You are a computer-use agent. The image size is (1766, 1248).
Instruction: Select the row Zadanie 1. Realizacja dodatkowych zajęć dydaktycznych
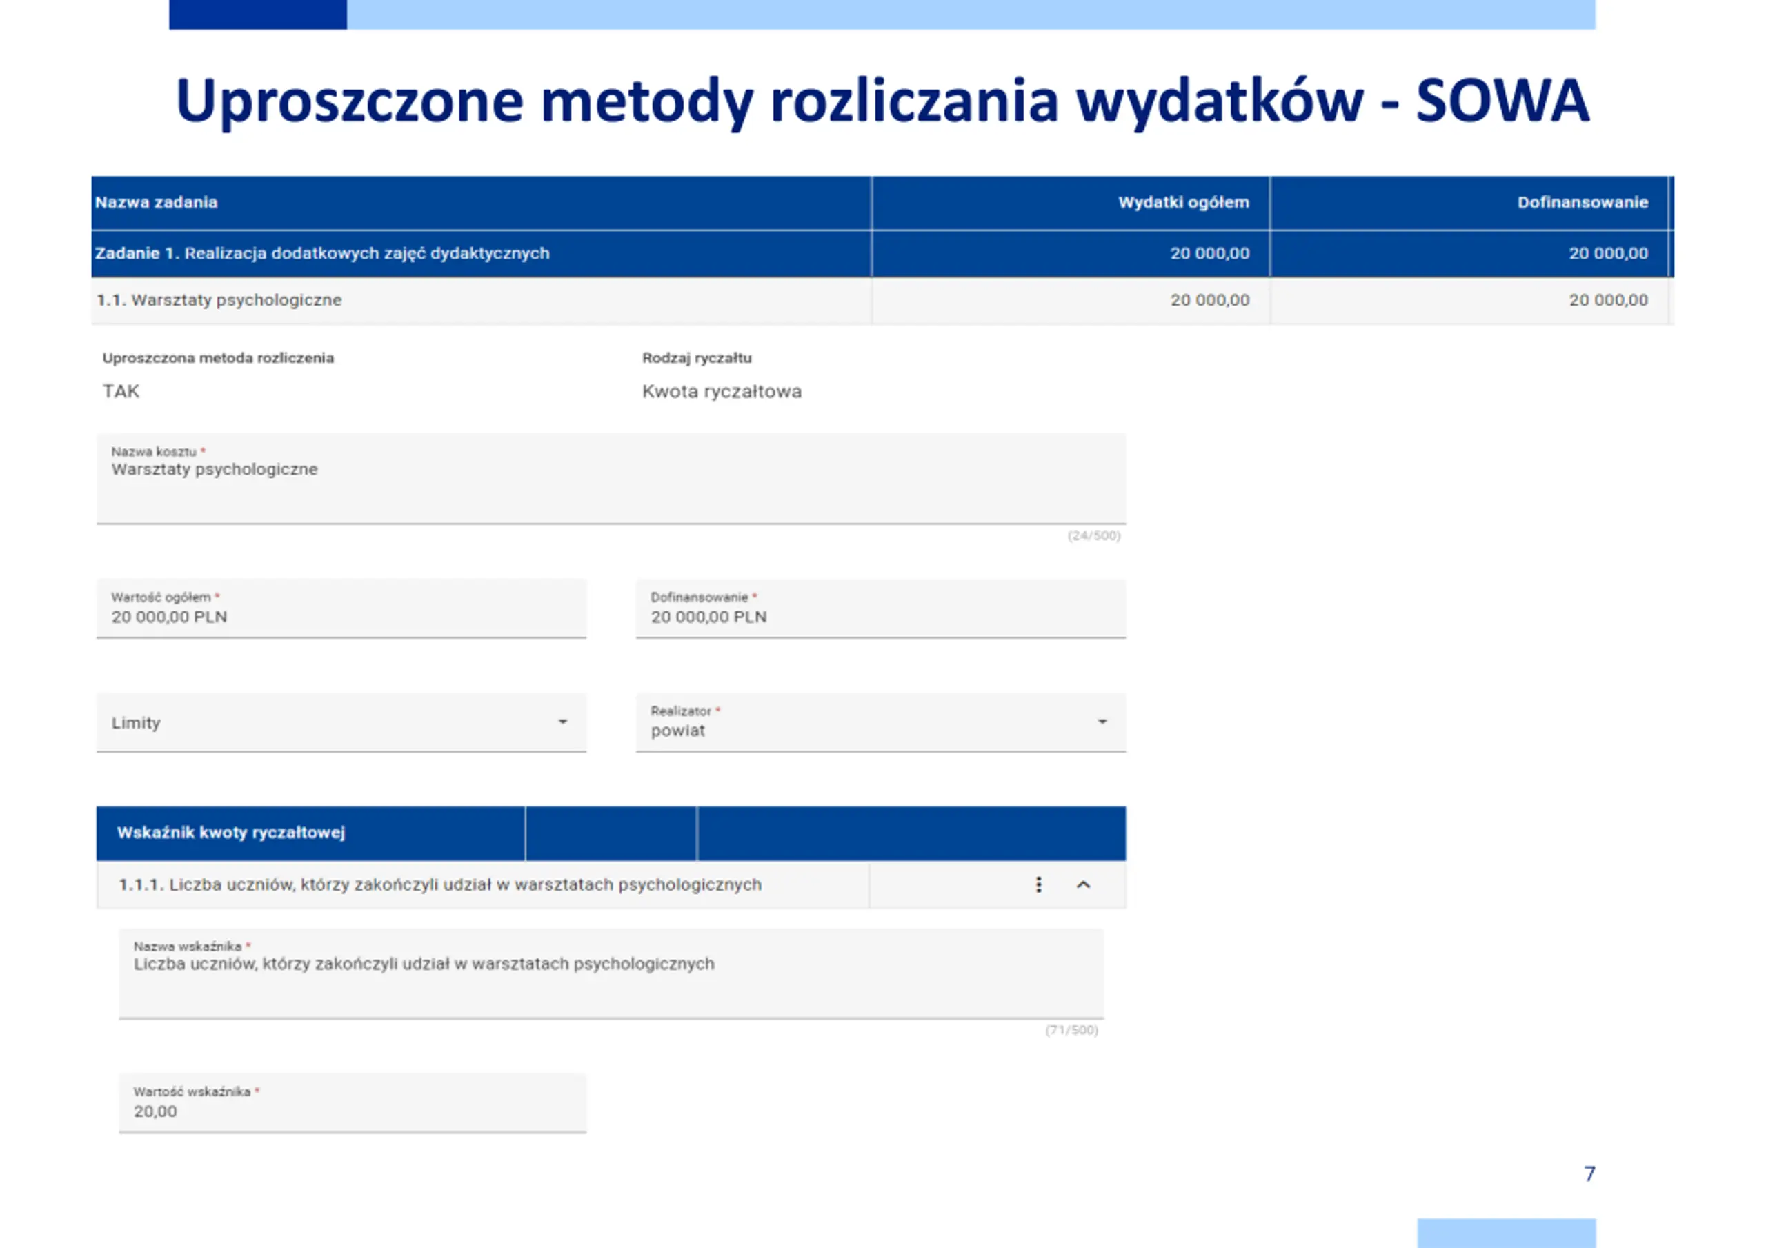tap(882, 253)
